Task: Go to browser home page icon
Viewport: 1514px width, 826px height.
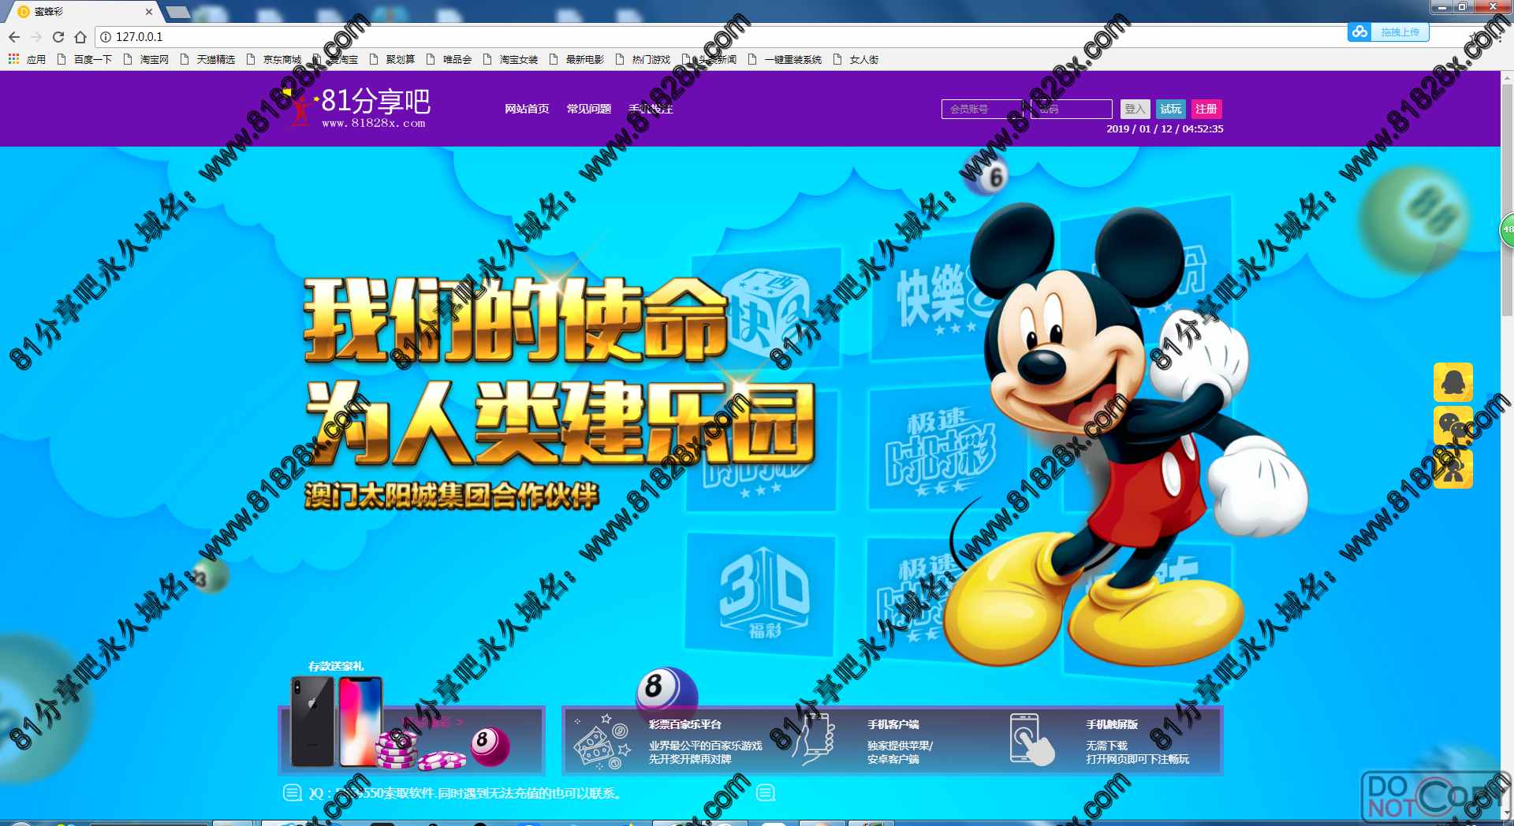Action: coord(80,37)
